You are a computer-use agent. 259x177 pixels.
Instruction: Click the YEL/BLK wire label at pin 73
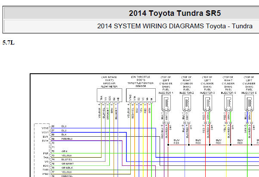click(67, 156)
